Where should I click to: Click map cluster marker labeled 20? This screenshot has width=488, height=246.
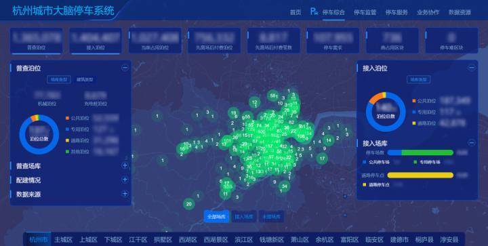pos(188,204)
